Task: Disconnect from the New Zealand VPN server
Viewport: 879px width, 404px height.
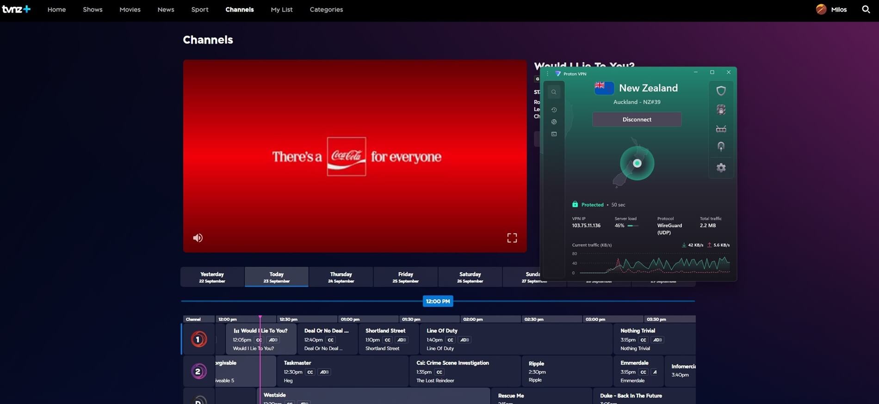Action: coord(637,119)
